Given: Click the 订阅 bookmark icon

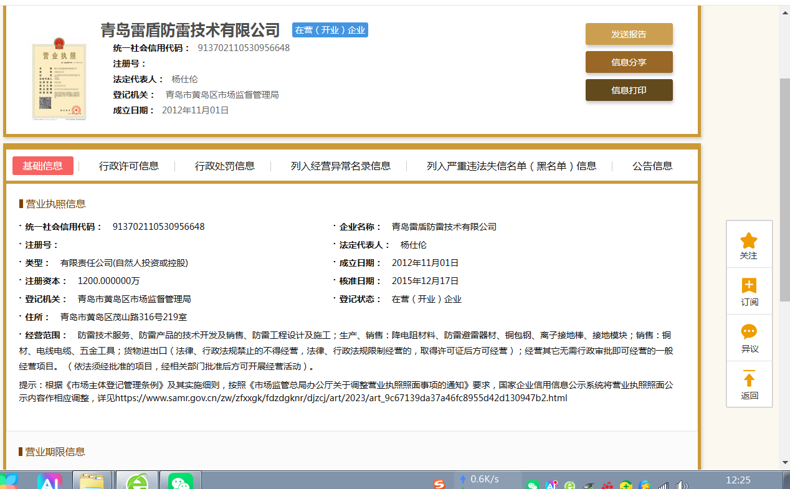Looking at the screenshot, I should click(748, 286).
